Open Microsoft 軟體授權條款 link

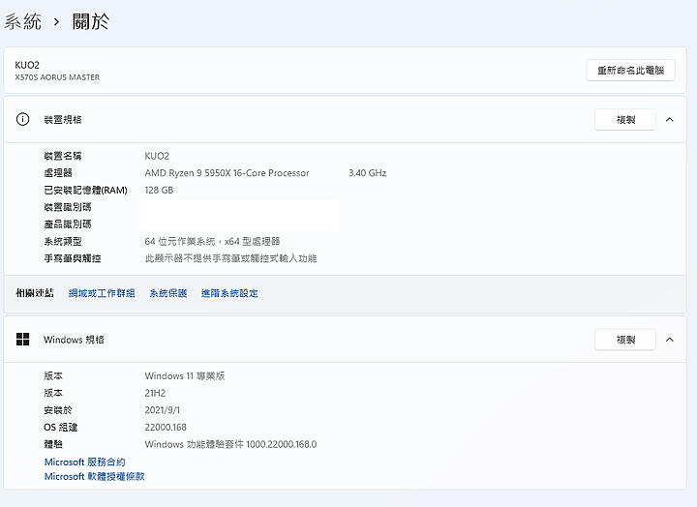point(94,476)
